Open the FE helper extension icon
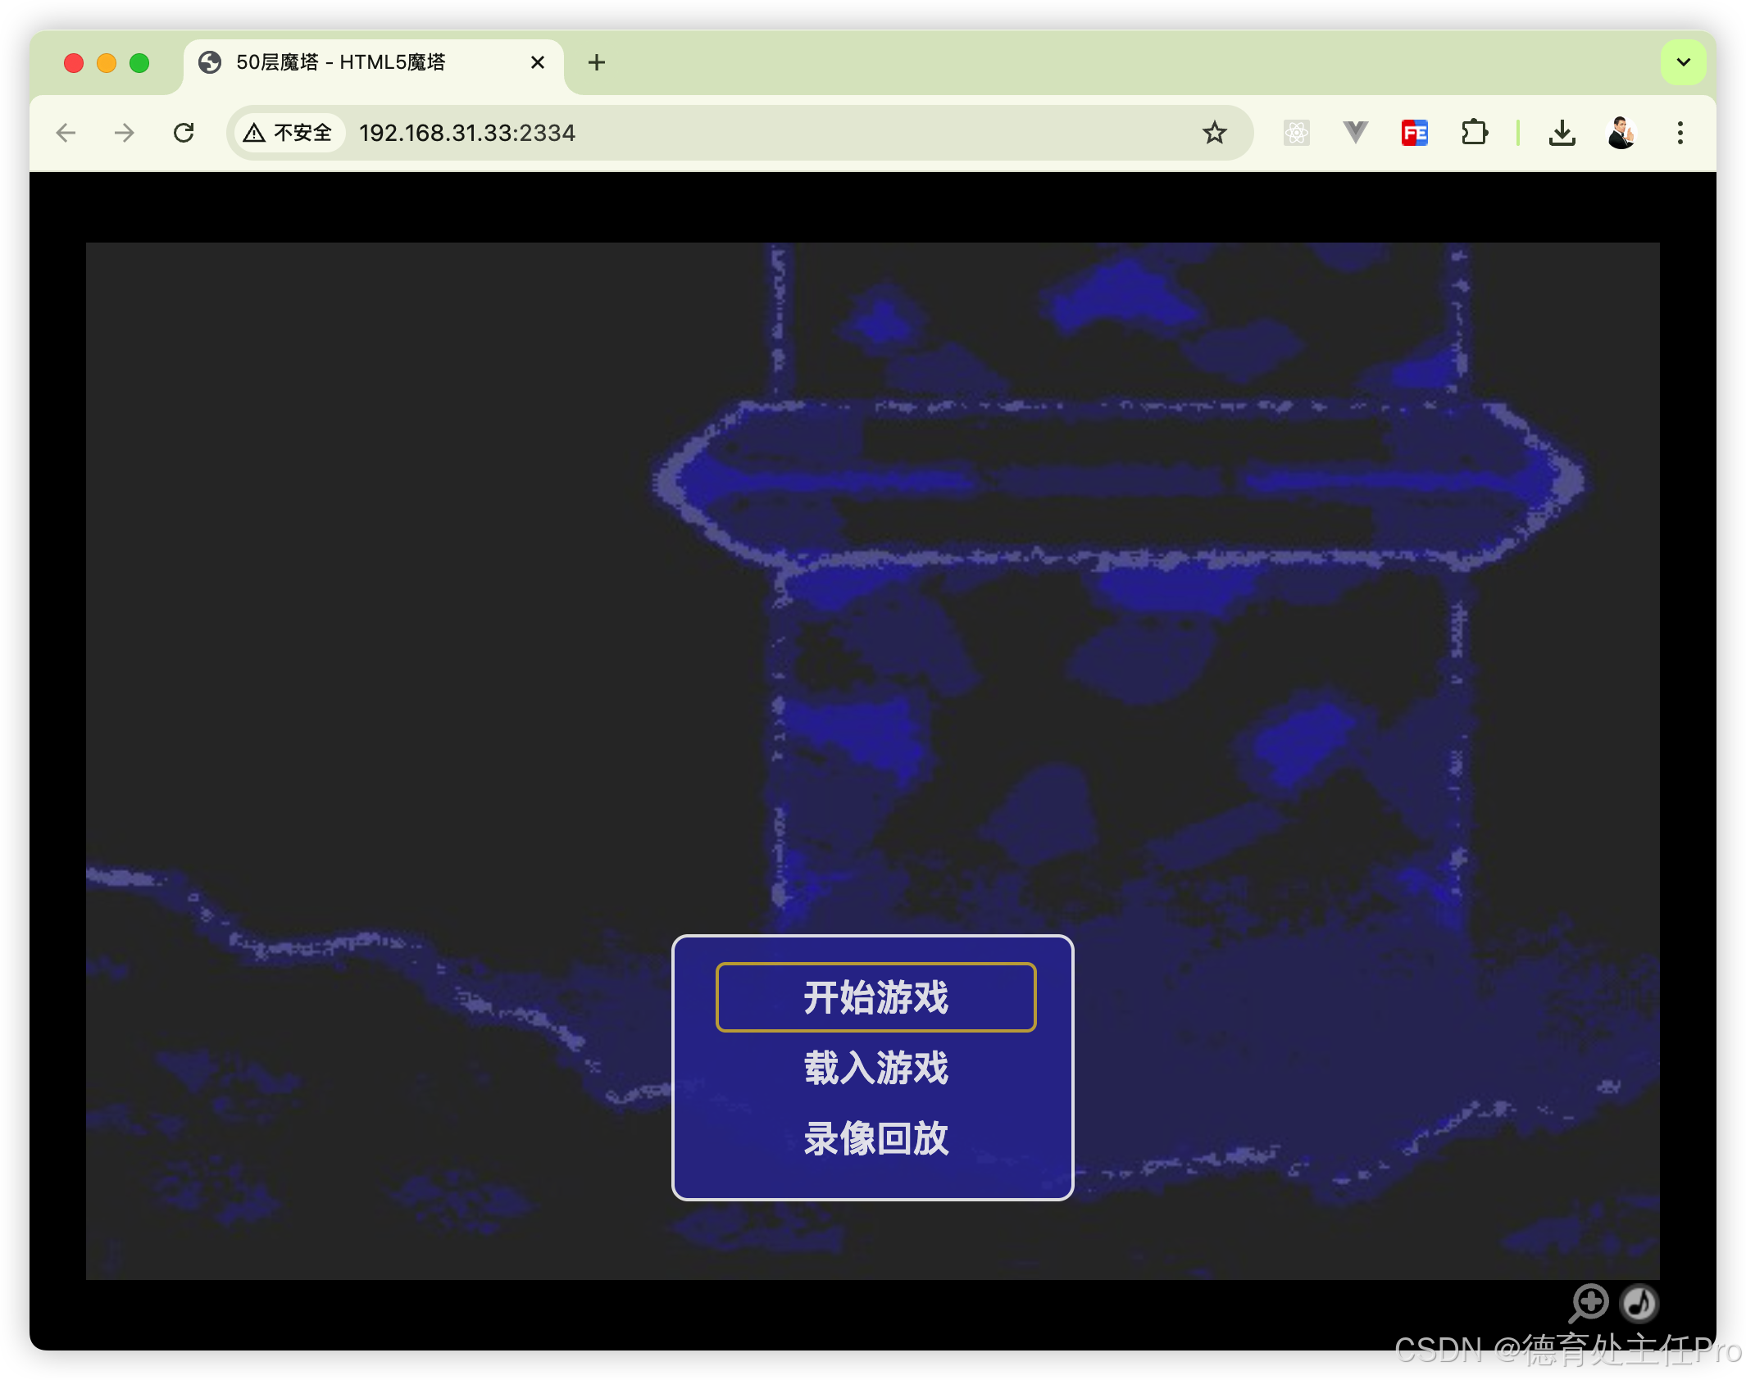1746x1380 pixels. 1414,133
